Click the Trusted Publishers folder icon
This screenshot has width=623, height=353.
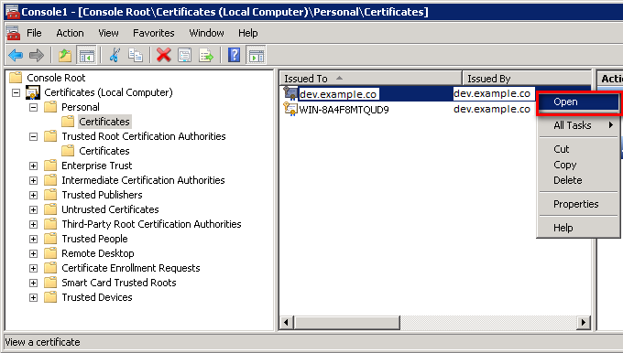tap(50, 195)
